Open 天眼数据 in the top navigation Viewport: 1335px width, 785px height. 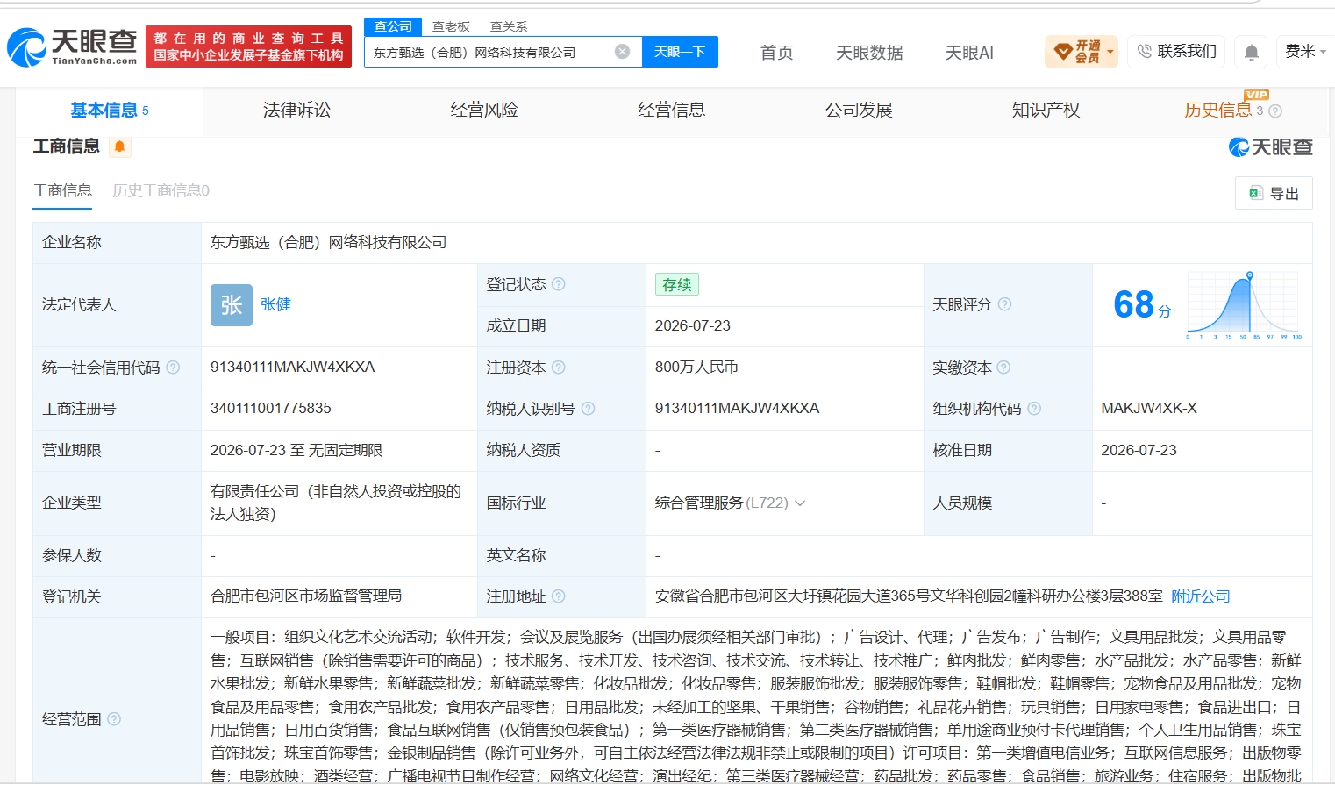tap(869, 53)
